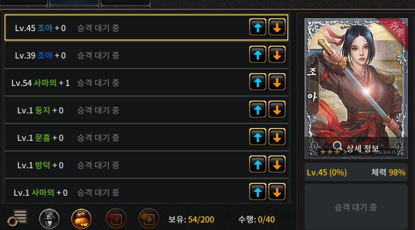
Task: Move Lv.1 문흠 up in the list
Action: 258,137
